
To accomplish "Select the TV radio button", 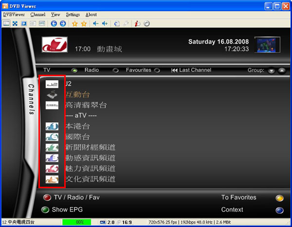I will click(x=74, y=70).
